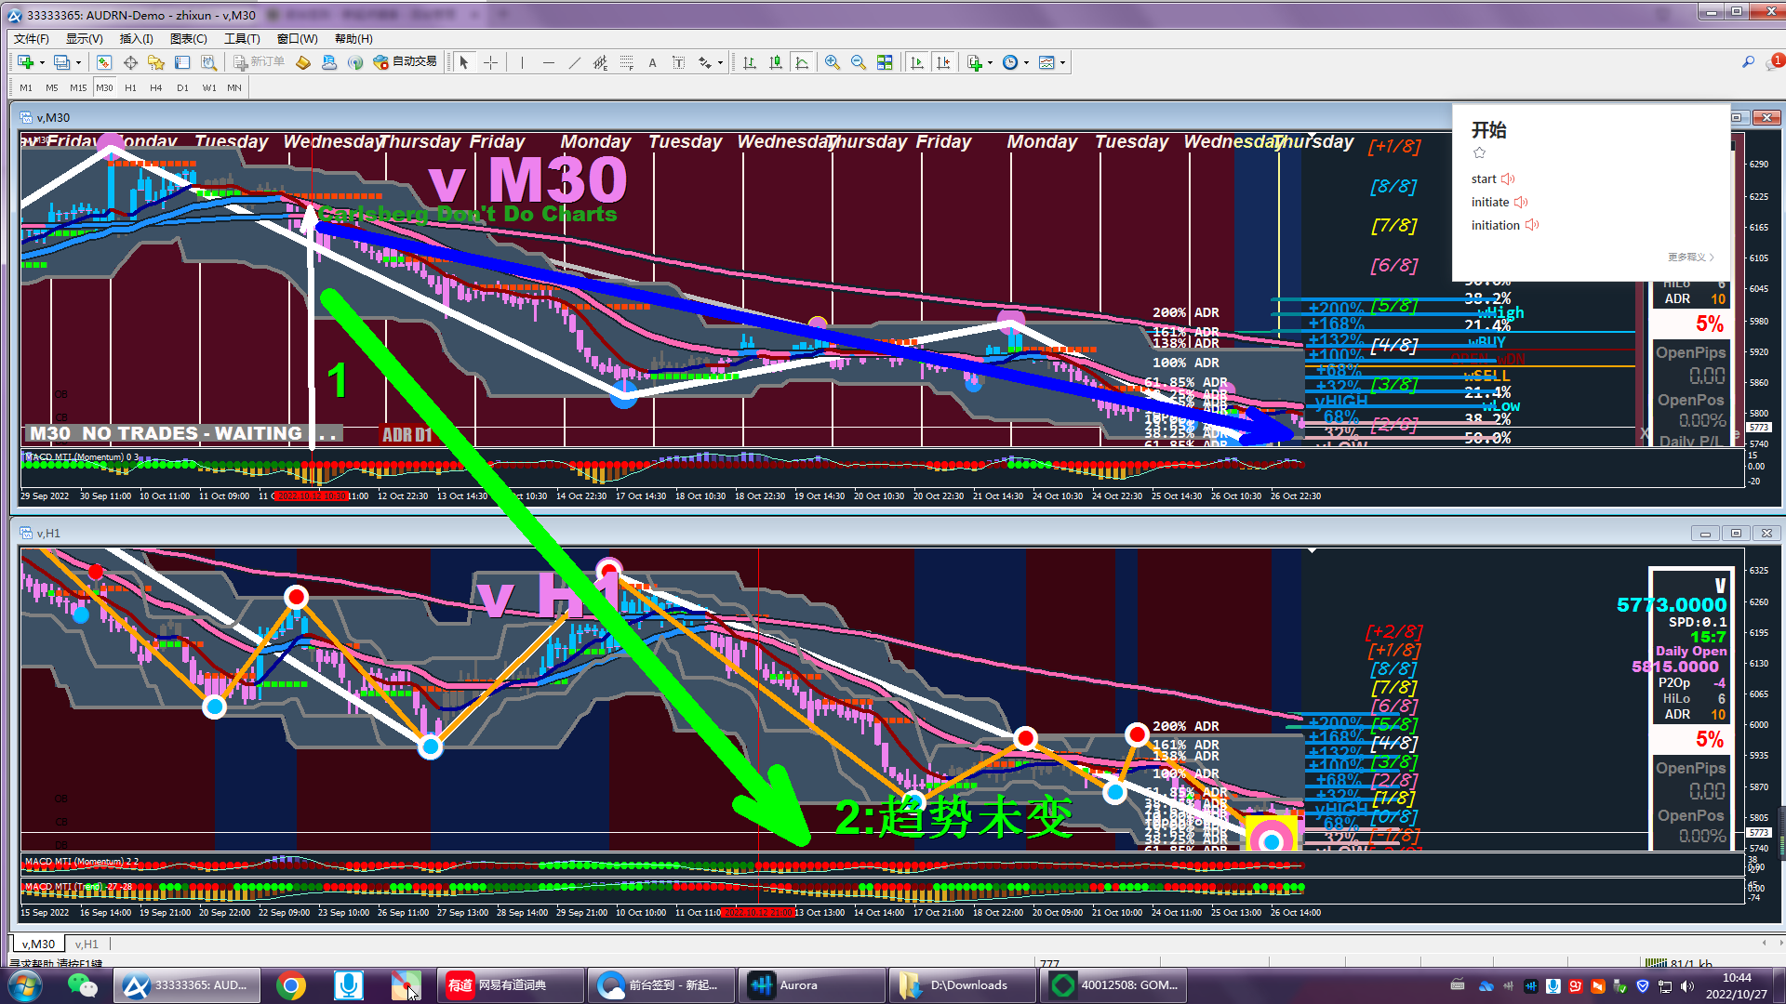
Task: Toggle chart auto scroll icon
Action: click(917, 62)
